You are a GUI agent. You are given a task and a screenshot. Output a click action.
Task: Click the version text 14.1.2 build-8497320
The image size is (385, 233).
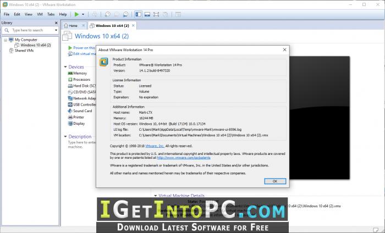coord(155,71)
